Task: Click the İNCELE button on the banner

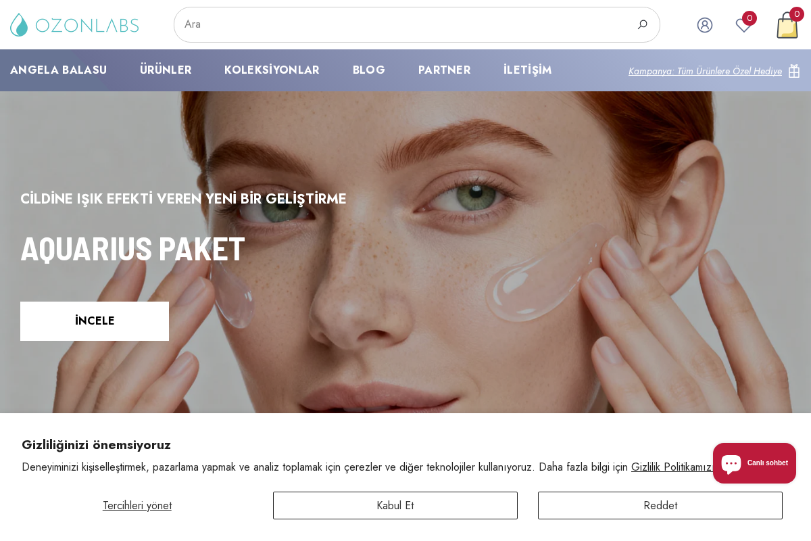Action: (95, 321)
